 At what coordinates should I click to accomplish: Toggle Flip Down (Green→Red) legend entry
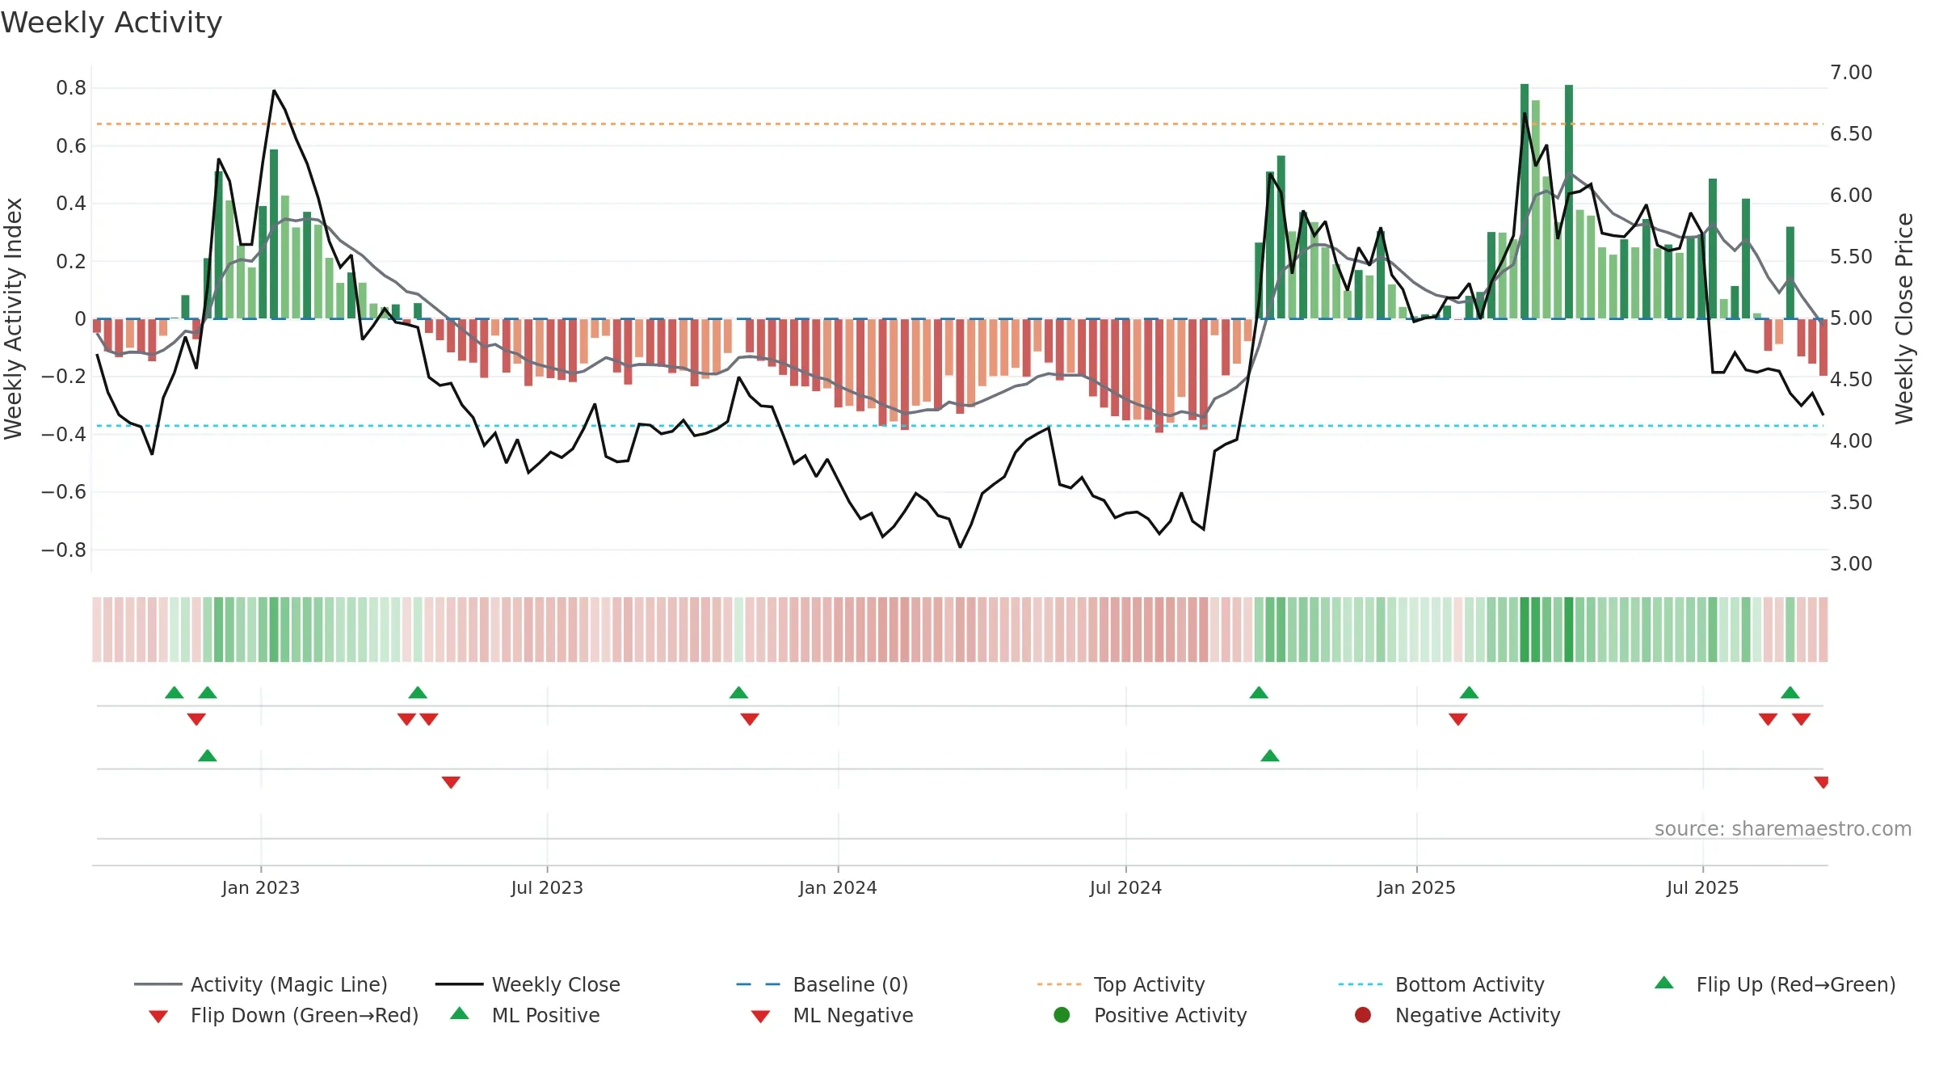(283, 1015)
